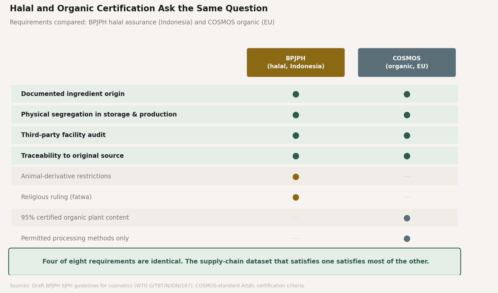Select 'Animal-derivative restrictions' row label
The width and height of the screenshot is (498, 293).
pos(66,176)
